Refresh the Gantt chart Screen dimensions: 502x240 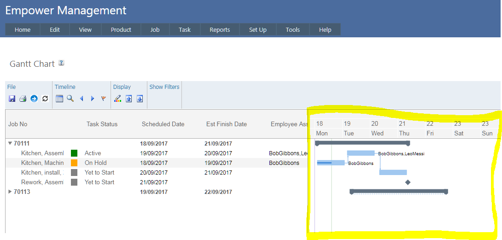click(x=45, y=99)
